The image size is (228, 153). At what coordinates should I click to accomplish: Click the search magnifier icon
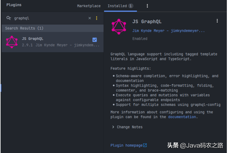point(9,18)
